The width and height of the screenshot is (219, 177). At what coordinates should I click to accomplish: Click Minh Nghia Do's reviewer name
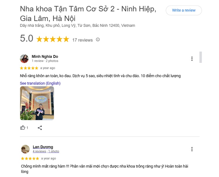point(45,56)
